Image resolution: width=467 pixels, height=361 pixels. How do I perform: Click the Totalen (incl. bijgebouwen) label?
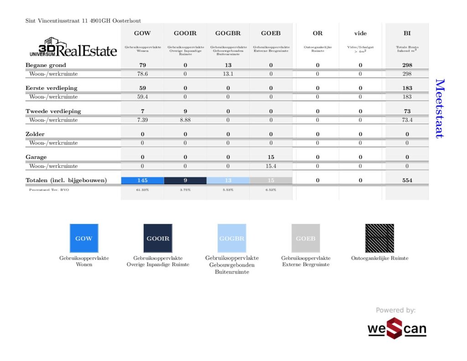66,180
